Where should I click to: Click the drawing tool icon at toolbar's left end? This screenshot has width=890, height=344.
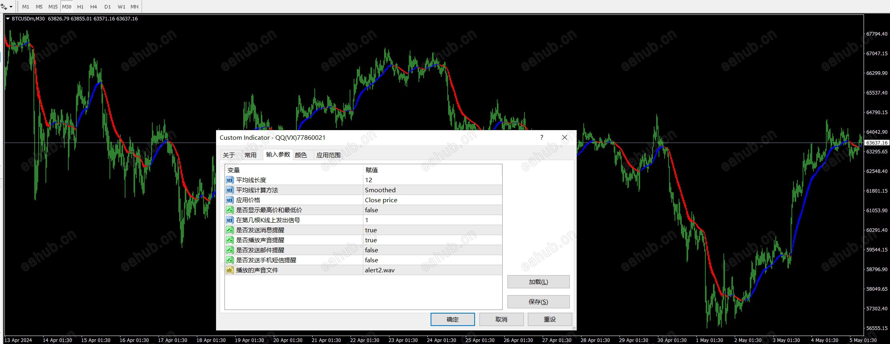click(x=4, y=6)
